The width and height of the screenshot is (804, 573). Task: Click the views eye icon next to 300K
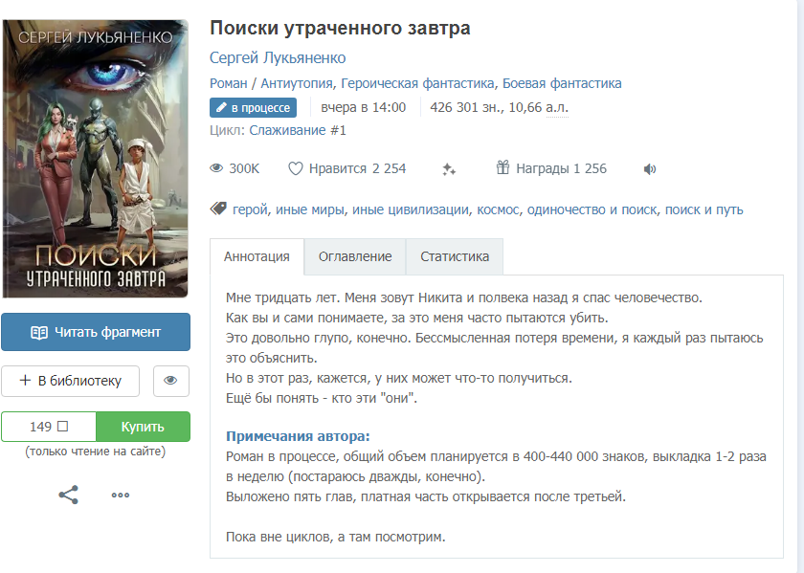click(x=216, y=168)
